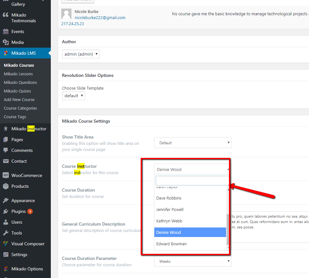Open Mikado Questions submenu item
This screenshot has height=278, width=309.
point(20,82)
